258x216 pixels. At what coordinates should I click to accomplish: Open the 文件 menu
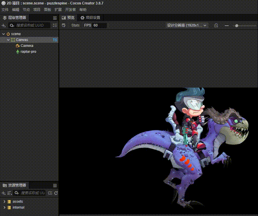[x=5, y=10]
